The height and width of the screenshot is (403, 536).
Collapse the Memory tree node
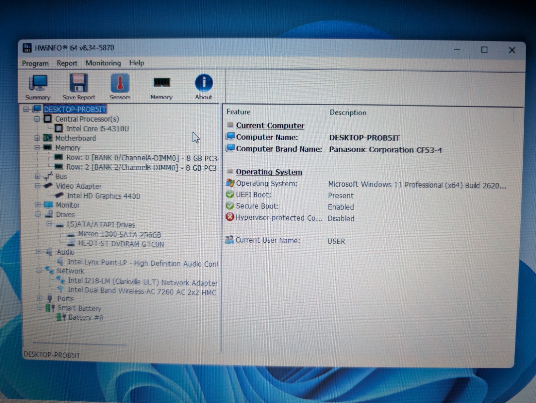[x=37, y=147]
